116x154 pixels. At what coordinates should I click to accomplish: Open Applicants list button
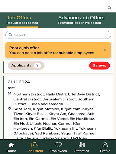point(26,66)
